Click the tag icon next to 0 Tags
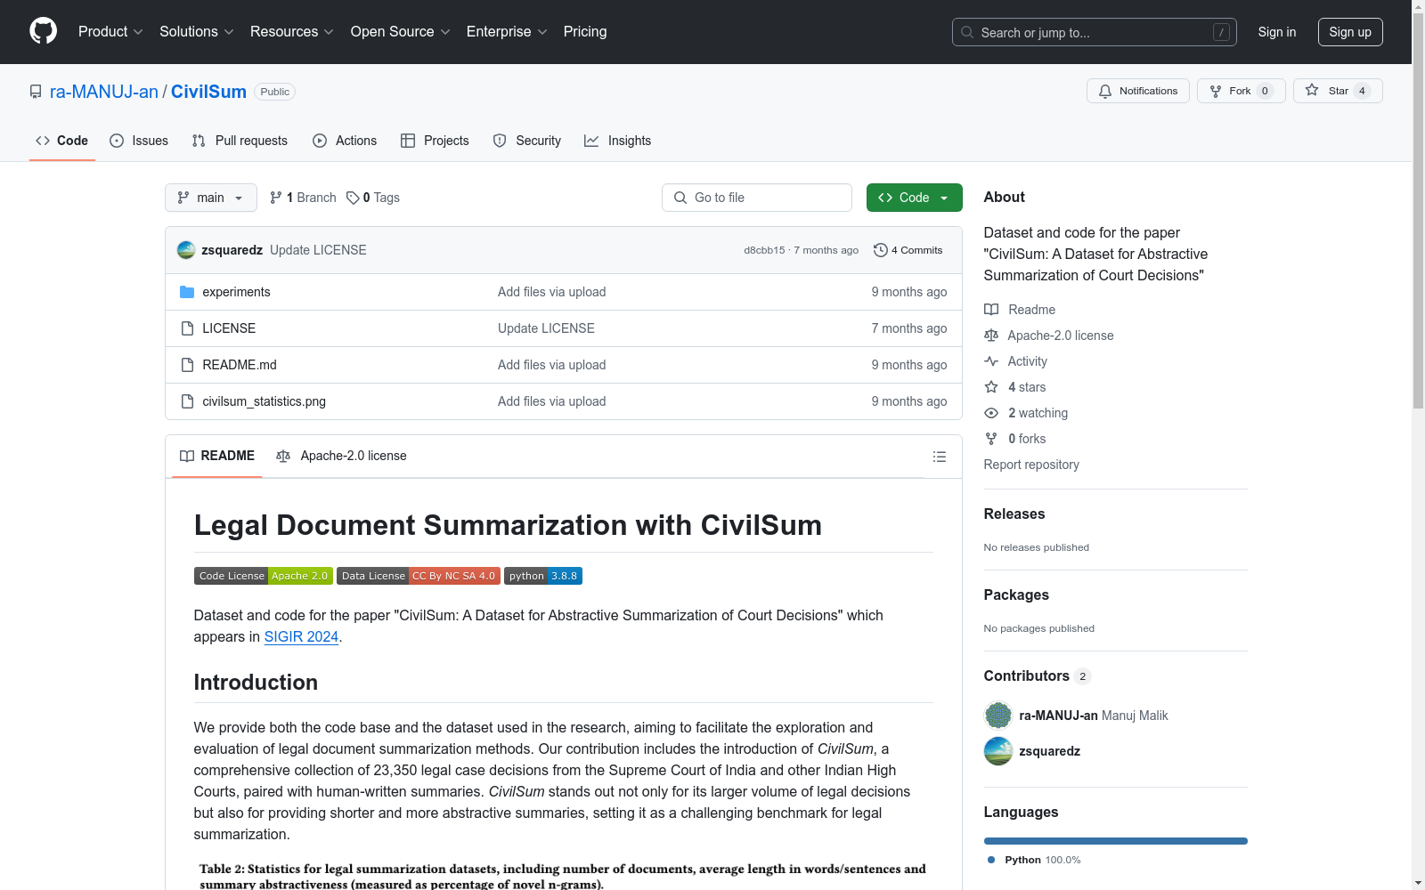The width and height of the screenshot is (1425, 890). click(x=353, y=198)
